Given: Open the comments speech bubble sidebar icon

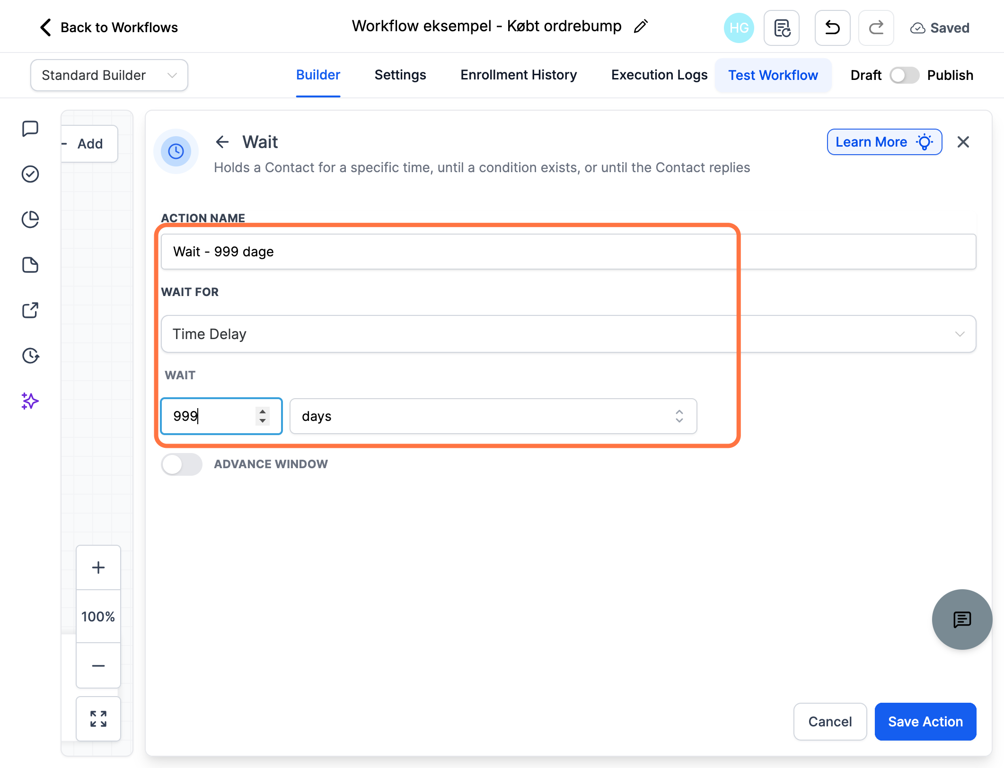Looking at the screenshot, I should (x=30, y=129).
